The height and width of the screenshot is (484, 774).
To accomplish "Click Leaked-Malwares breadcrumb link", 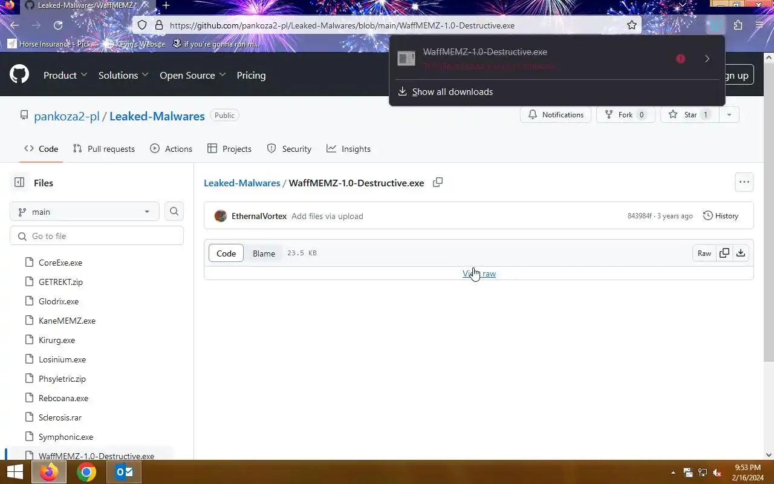I will tap(242, 183).
